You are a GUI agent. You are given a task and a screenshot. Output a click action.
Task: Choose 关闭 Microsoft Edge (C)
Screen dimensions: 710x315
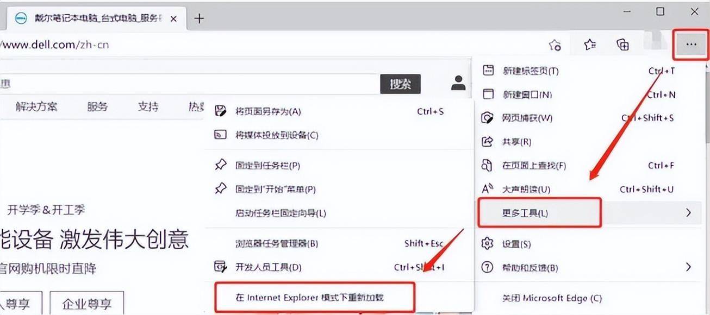(588, 298)
